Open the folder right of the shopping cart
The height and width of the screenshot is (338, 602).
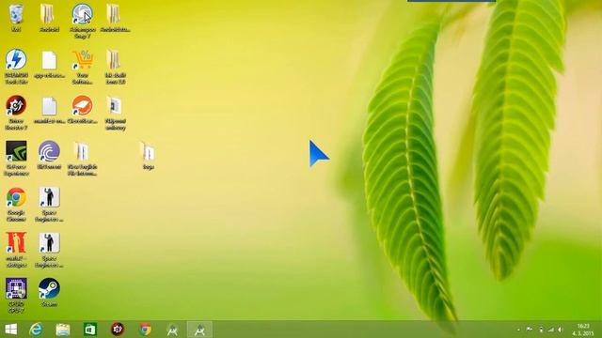(x=115, y=60)
